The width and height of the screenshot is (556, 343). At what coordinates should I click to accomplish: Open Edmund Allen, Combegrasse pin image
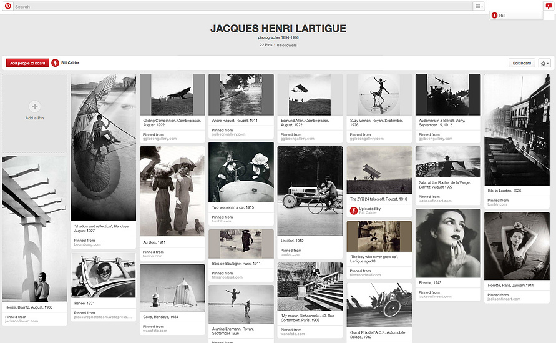[x=310, y=94]
